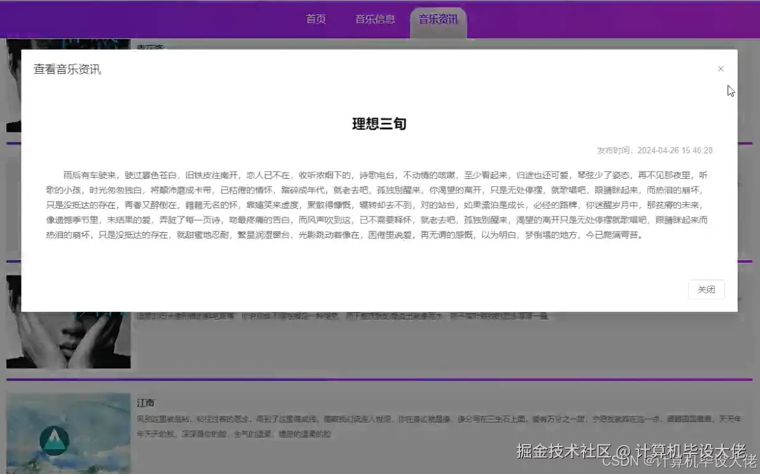
Task: Click the article body paragraph text
Action: pyautogui.click(x=379, y=204)
